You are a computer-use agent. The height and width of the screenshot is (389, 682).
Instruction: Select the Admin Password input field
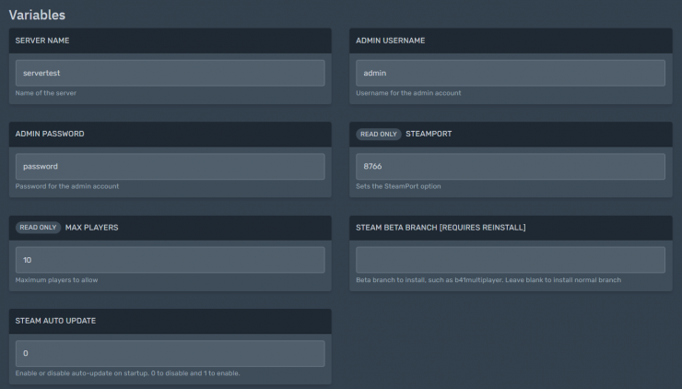pos(170,167)
